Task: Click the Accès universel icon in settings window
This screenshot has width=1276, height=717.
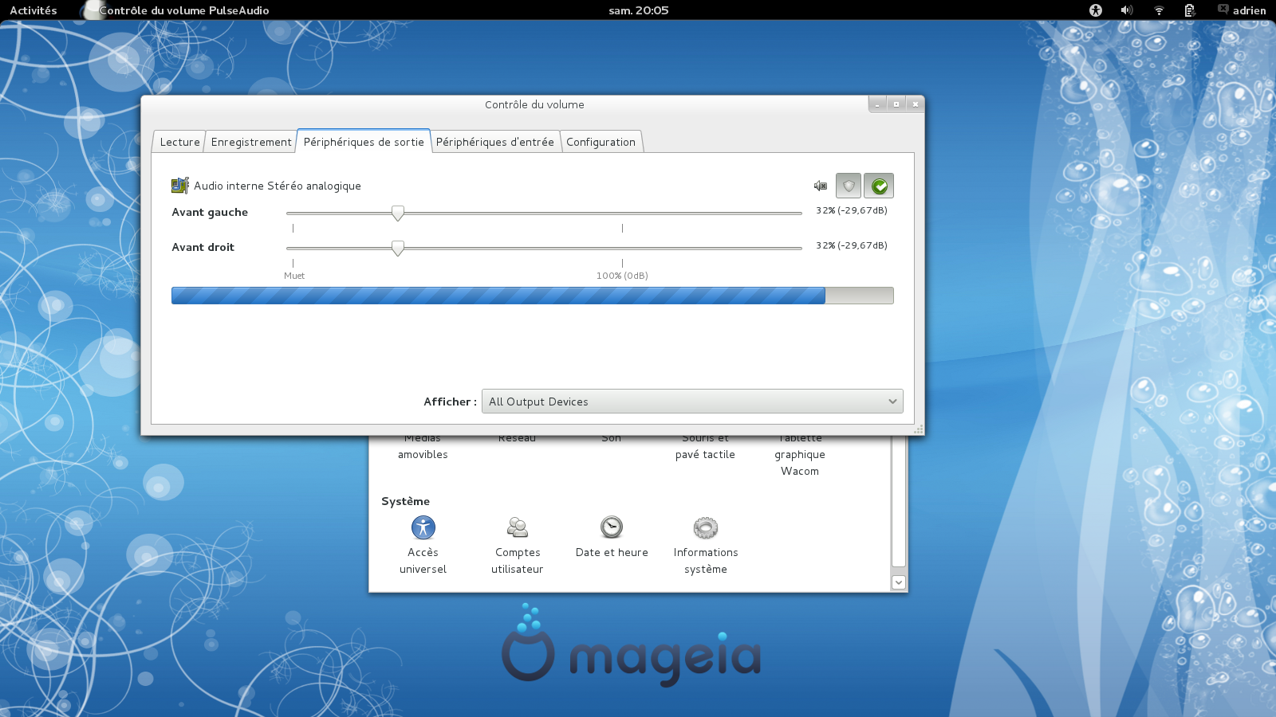Action: click(423, 527)
